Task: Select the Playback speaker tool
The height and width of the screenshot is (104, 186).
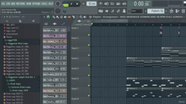Action: tap(85, 17)
